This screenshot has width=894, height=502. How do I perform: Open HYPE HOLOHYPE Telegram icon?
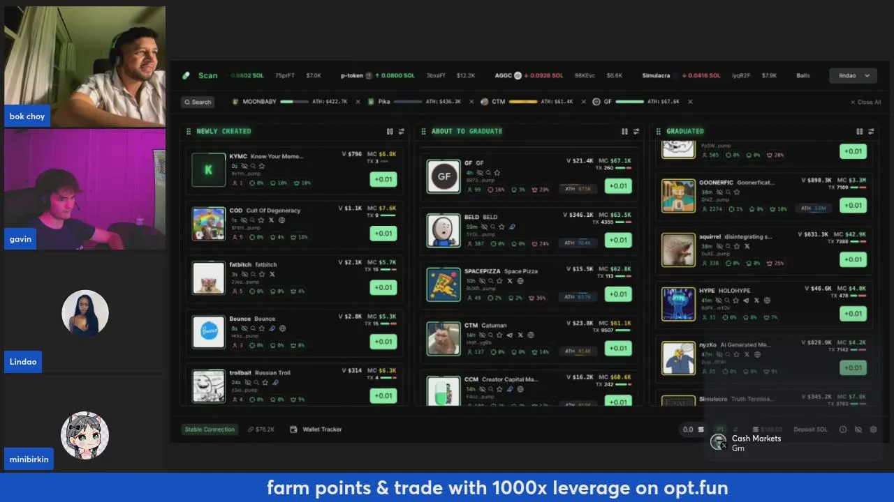tap(746, 301)
